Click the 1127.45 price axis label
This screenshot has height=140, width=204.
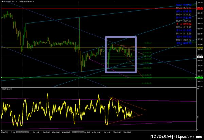click(x=200, y=34)
